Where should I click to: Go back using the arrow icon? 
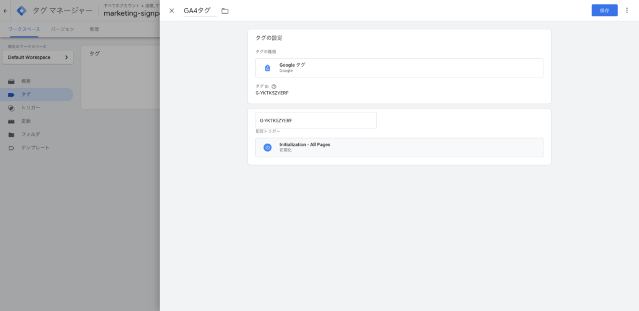[5, 11]
